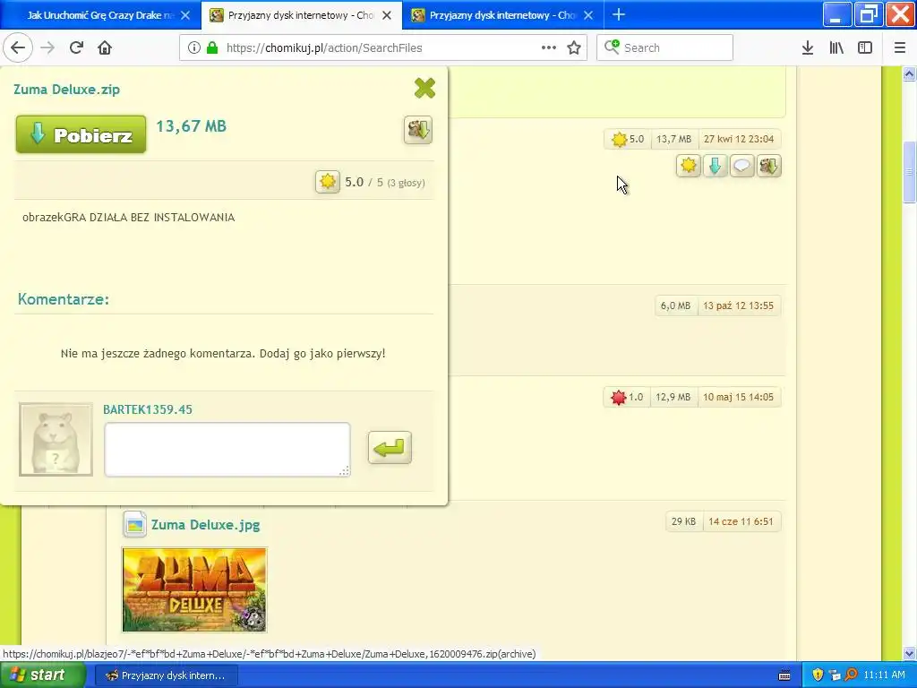Close the Zuma Deluxe.zip popup with green X

tap(424, 89)
